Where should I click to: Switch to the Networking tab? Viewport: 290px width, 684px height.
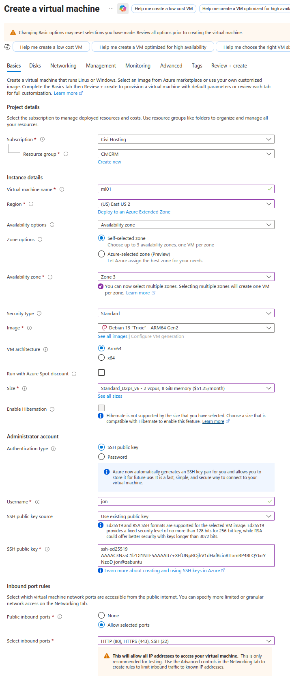(63, 65)
